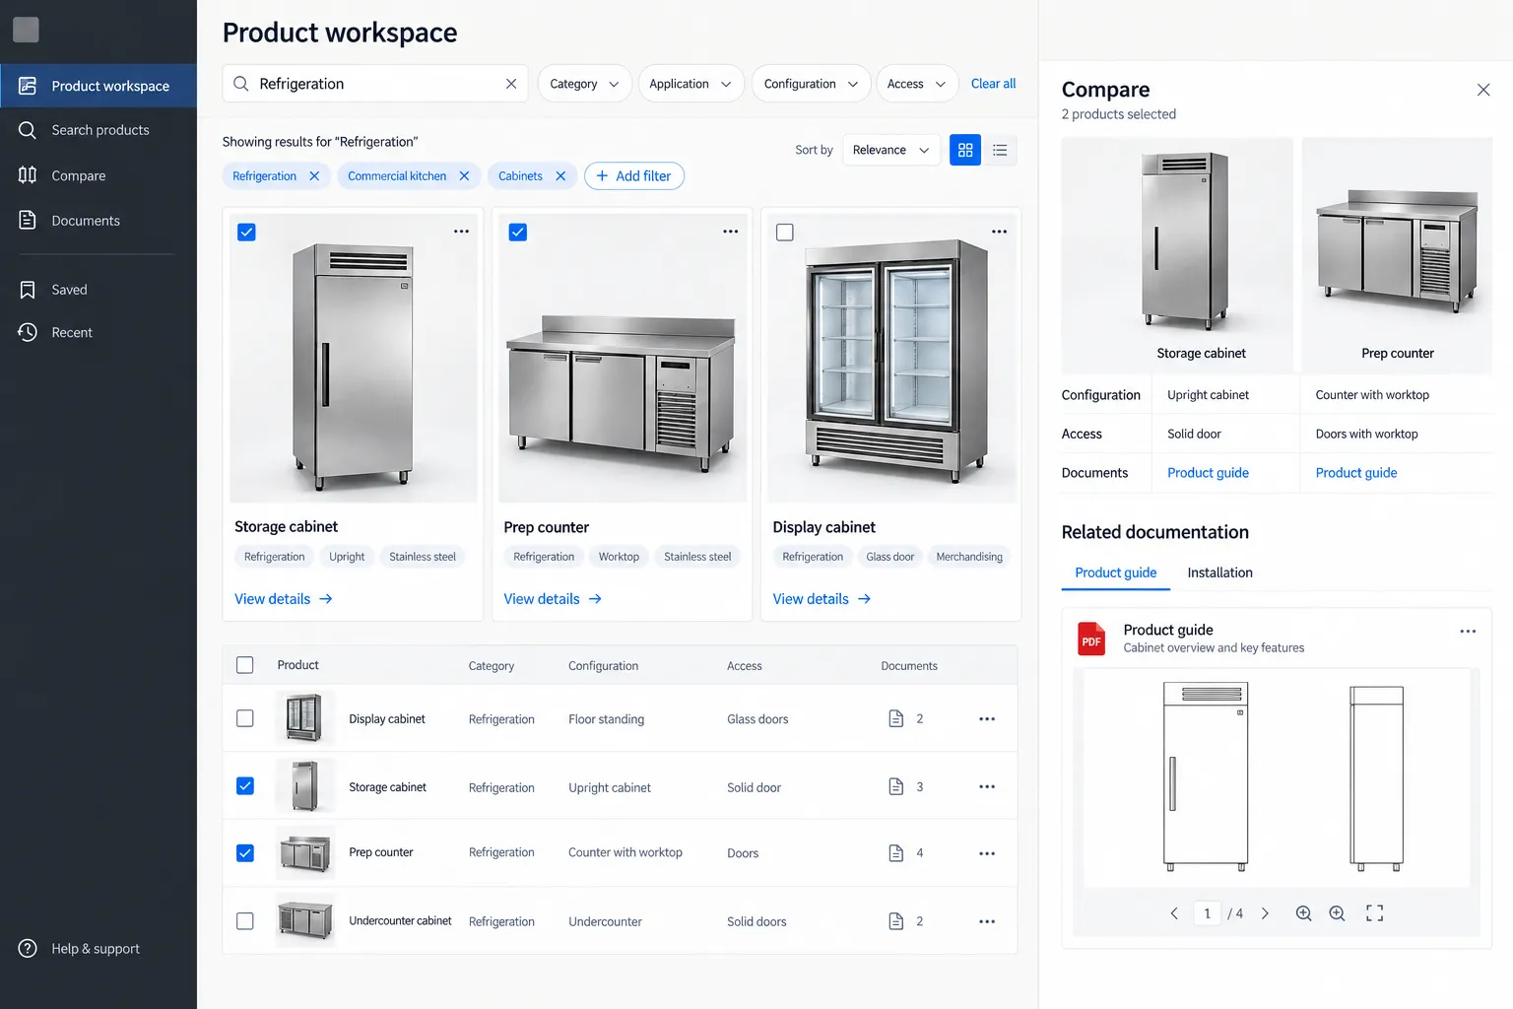This screenshot has width=1513, height=1009.
Task: Uncheck the Prep counter card checkbox
Action: coord(517,233)
